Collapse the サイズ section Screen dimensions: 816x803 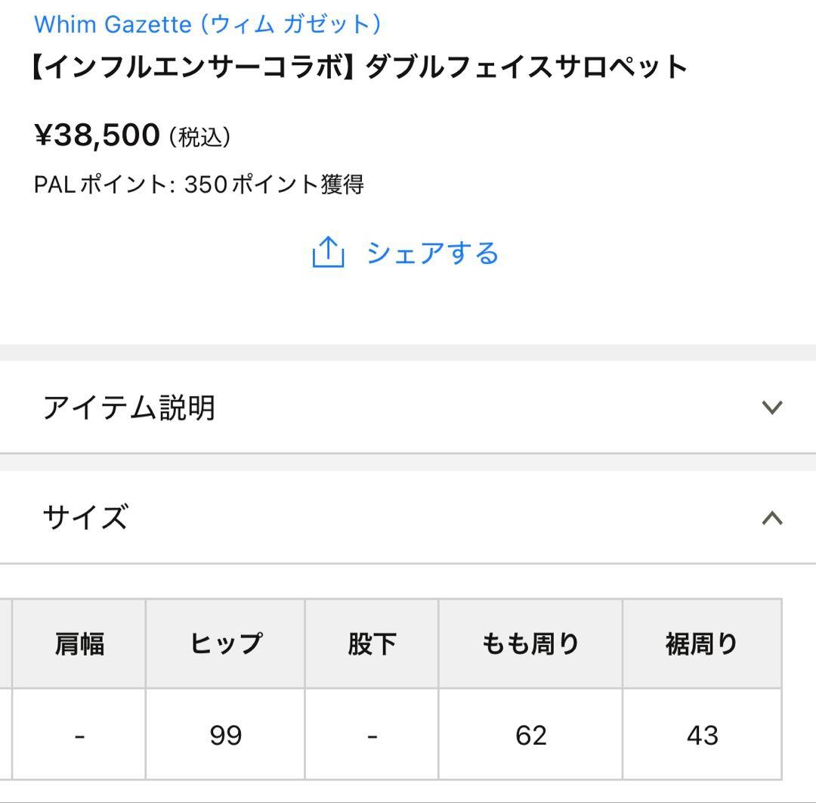coord(408,519)
